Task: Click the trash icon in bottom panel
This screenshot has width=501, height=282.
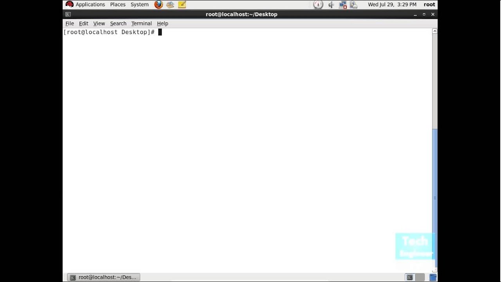Action: [x=433, y=277]
